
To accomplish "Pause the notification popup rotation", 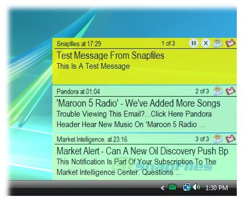I will [x=194, y=43].
